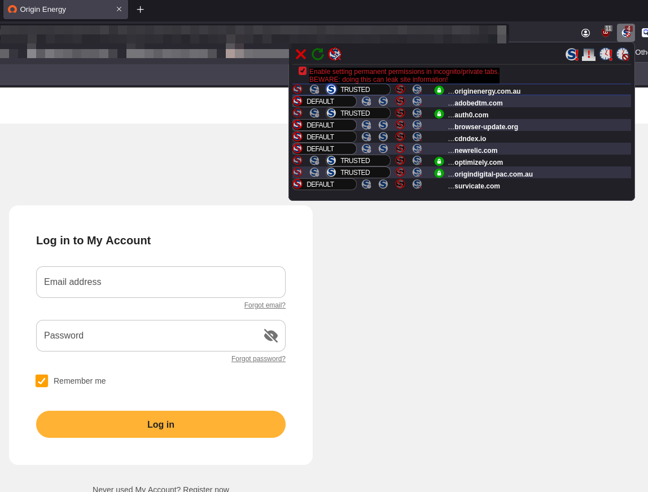
Task: Open uBlock Origin extension in toolbar
Action: 606,33
